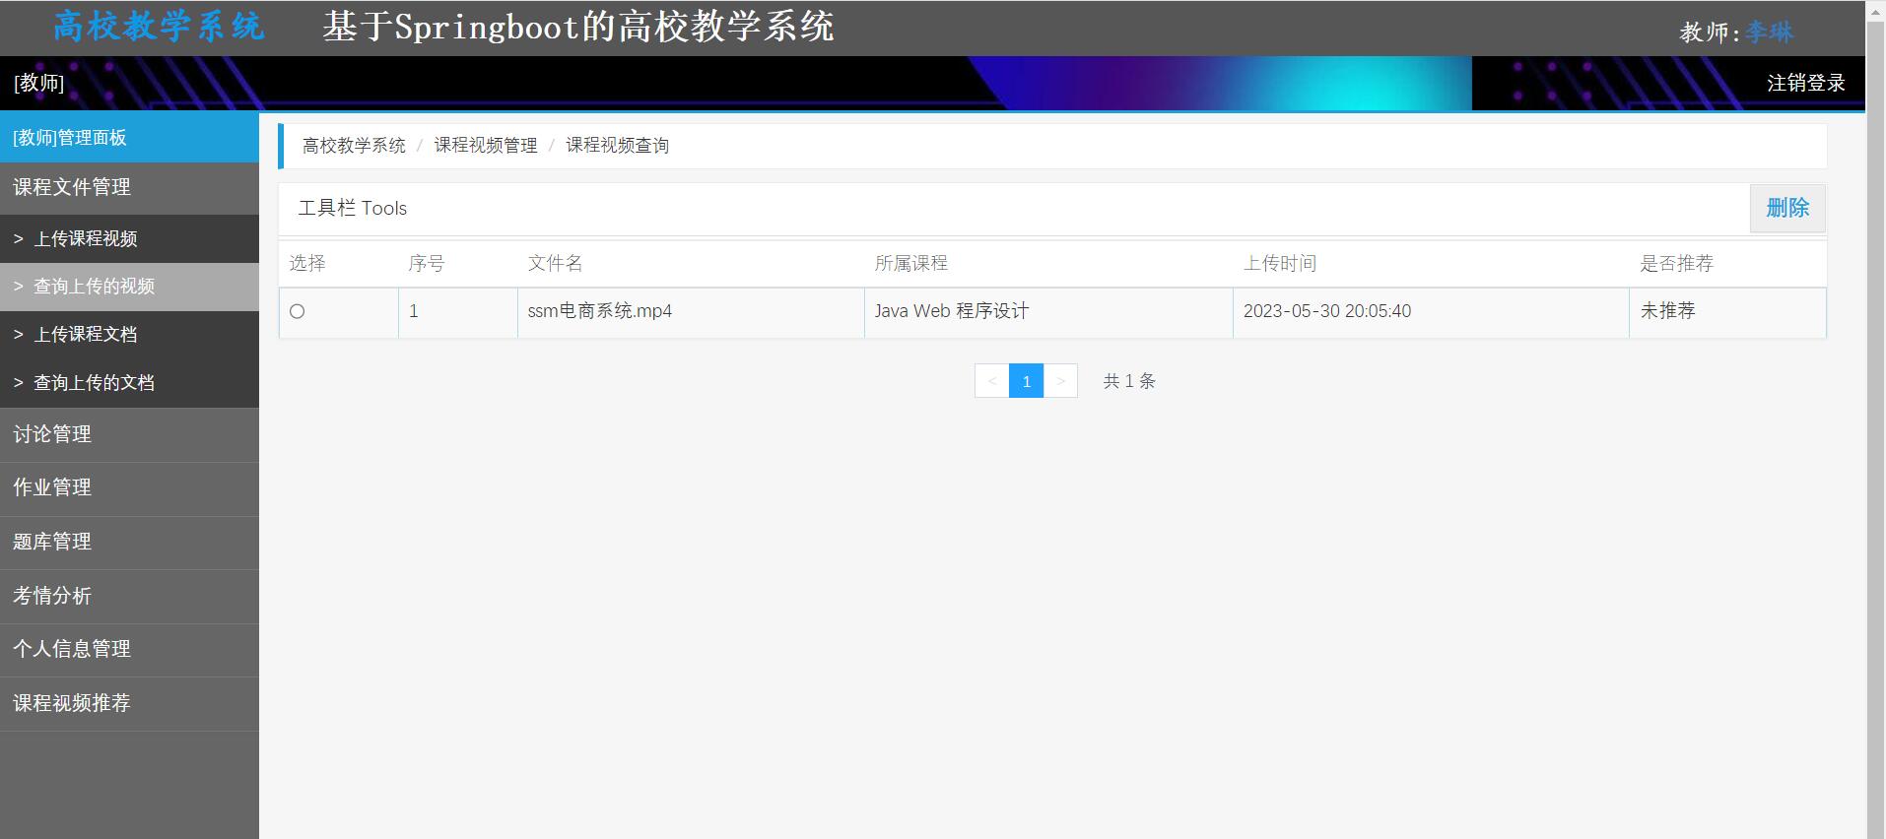Expand the 题库管理 menu section
Screen dimensions: 1886x839
(129, 543)
